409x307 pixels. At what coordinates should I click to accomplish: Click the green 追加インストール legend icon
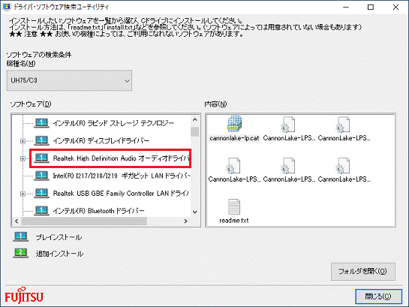(20, 253)
